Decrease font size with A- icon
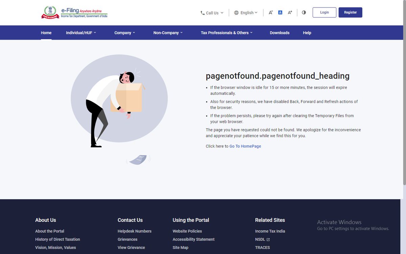This screenshot has height=254, width=406. 271,13
